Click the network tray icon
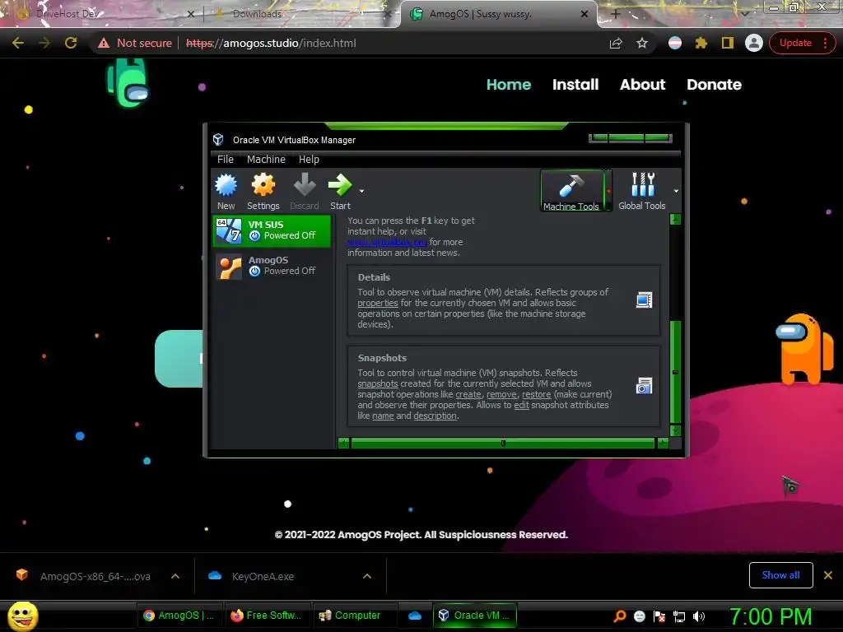Viewport: 843px width, 632px height. pos(679,616)
